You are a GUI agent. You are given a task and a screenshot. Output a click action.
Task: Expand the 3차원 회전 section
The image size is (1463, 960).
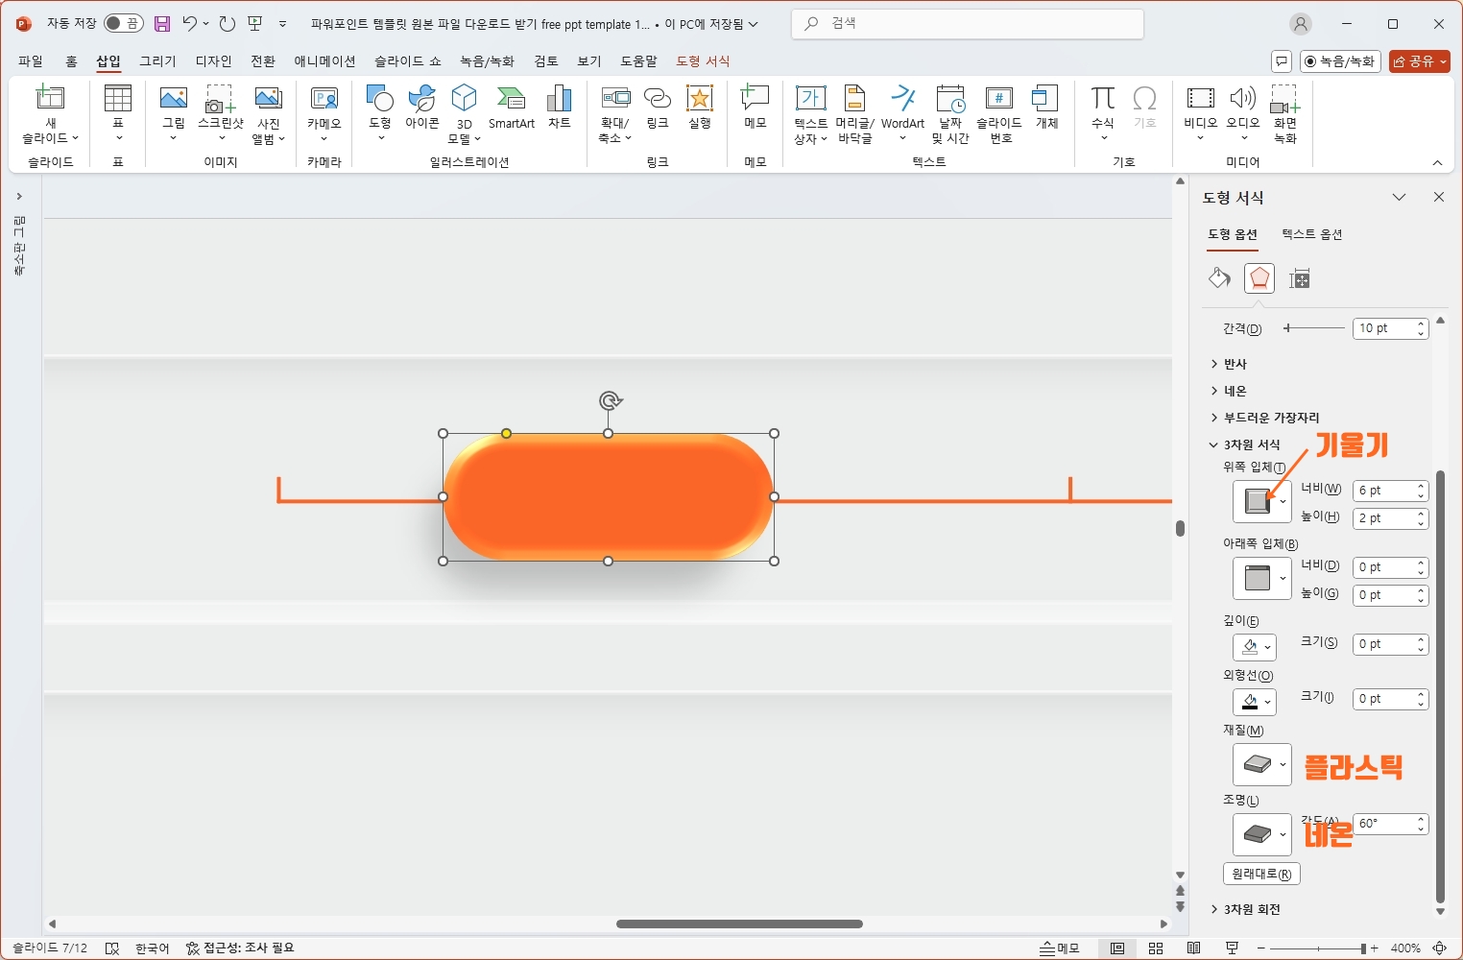[x=1245, y=909]
